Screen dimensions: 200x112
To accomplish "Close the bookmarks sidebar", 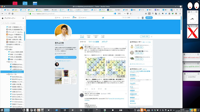I will pos(23,18).
